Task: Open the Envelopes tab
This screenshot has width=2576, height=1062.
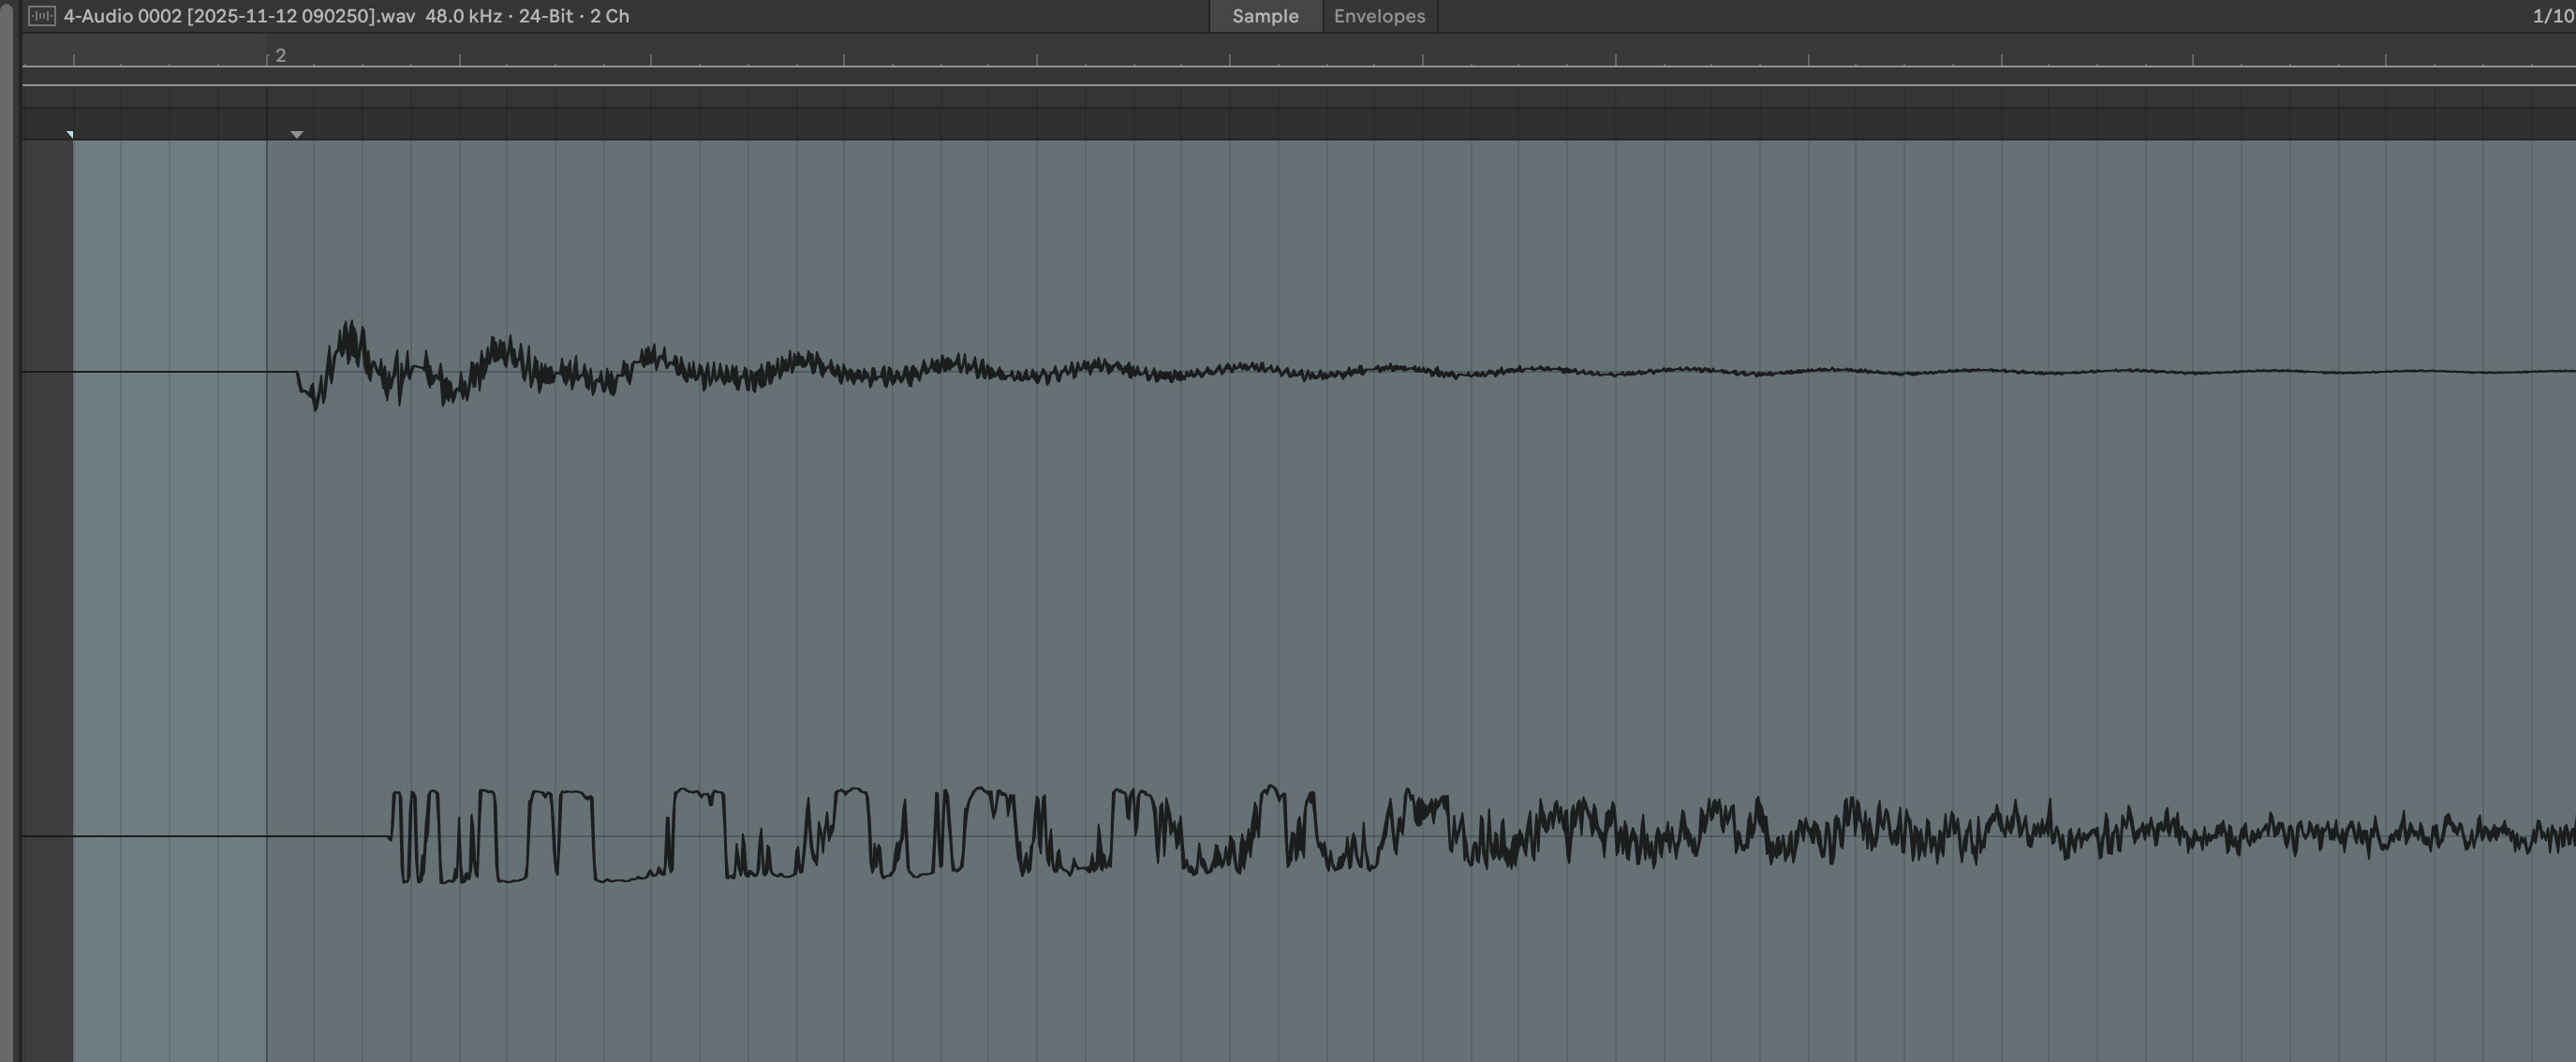Action: [x=1379, y=16]
